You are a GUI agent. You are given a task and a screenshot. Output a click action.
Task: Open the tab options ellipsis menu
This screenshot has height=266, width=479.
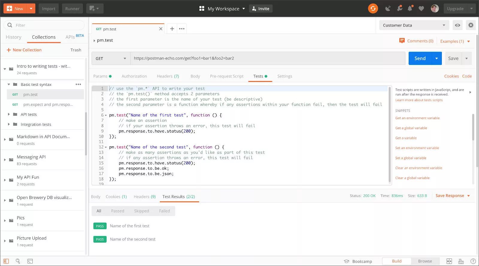[x=182, y=29]
